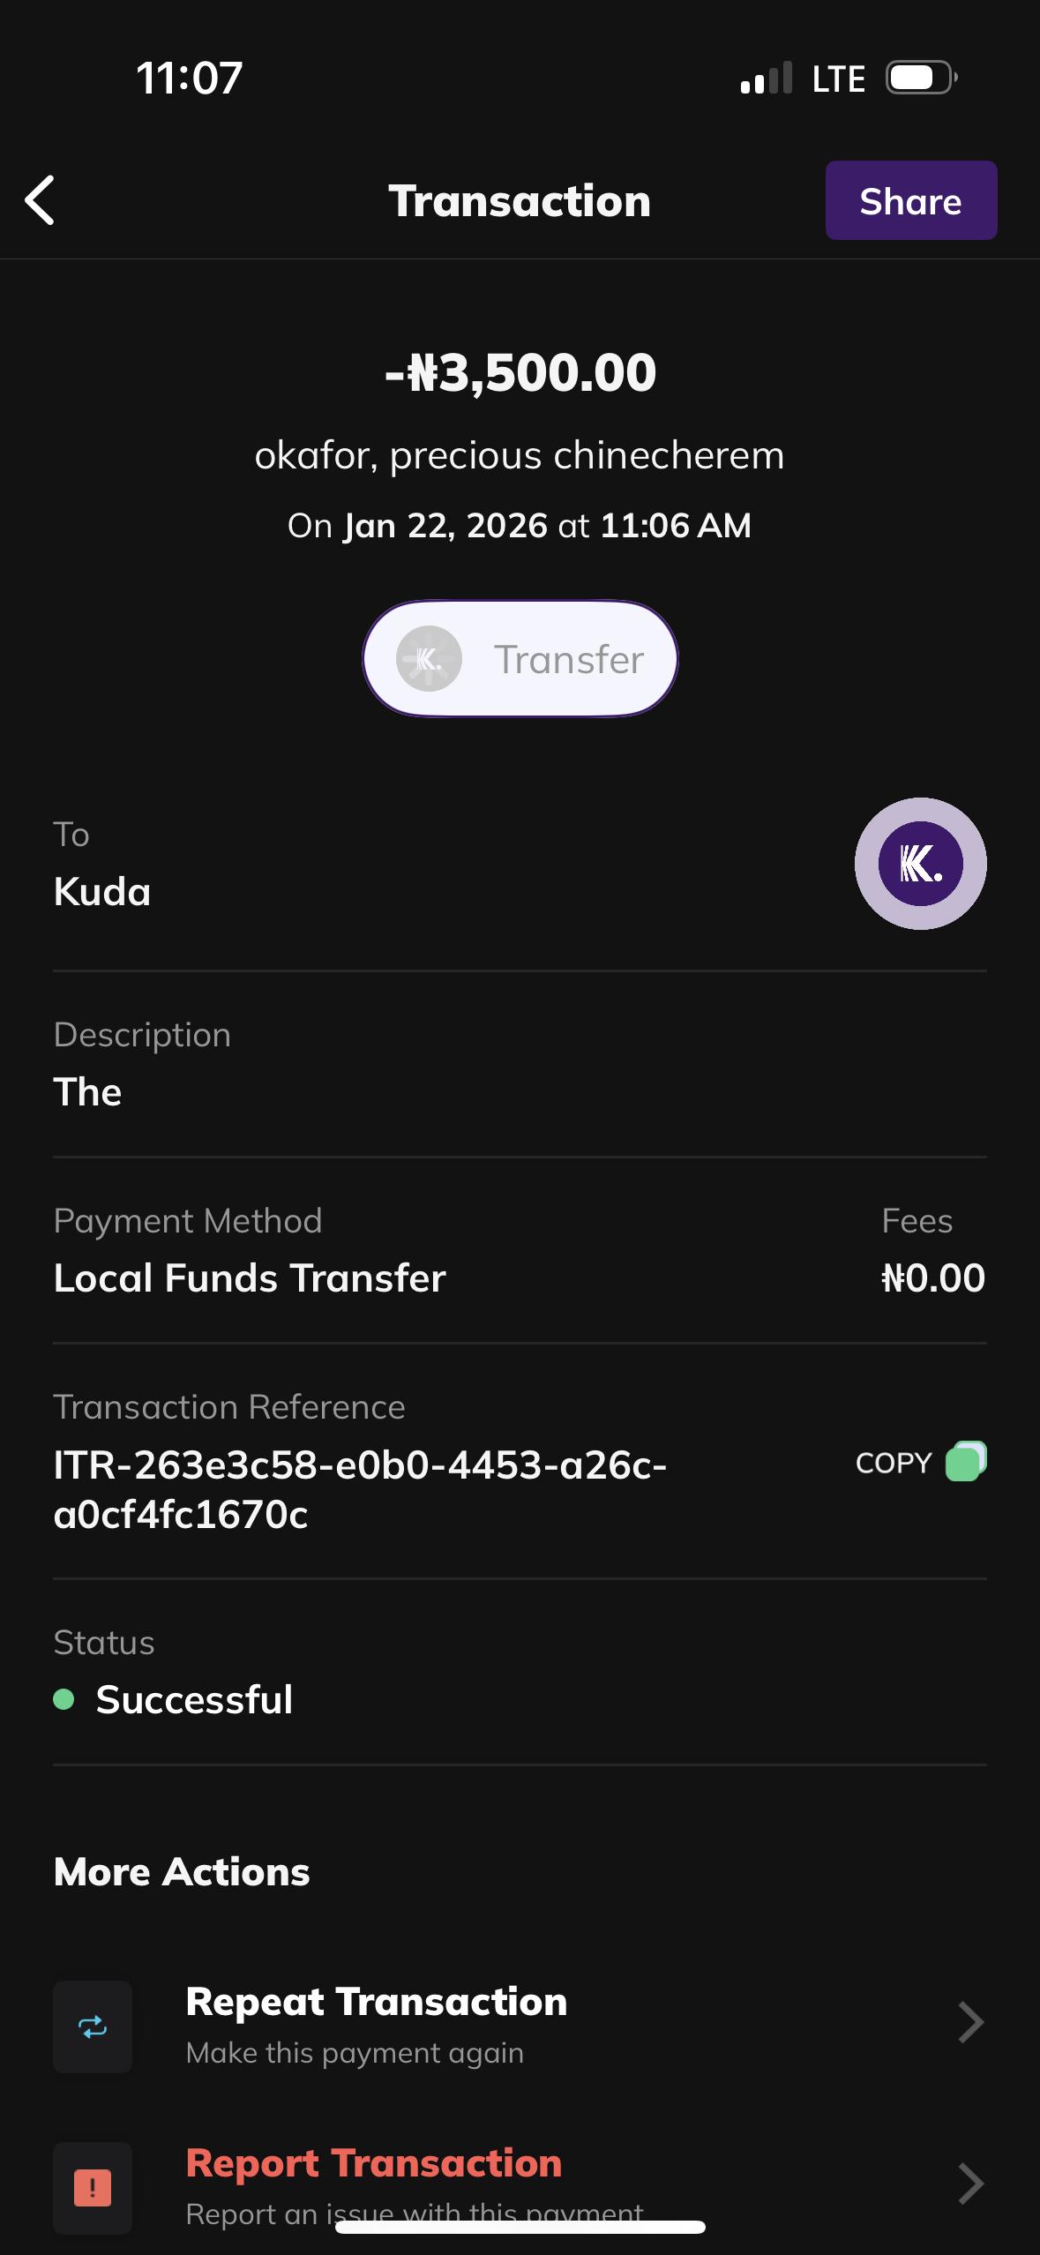Tap the Transfer category pill
Viewport: 1040px width, 2255px height.
point(520,659)
